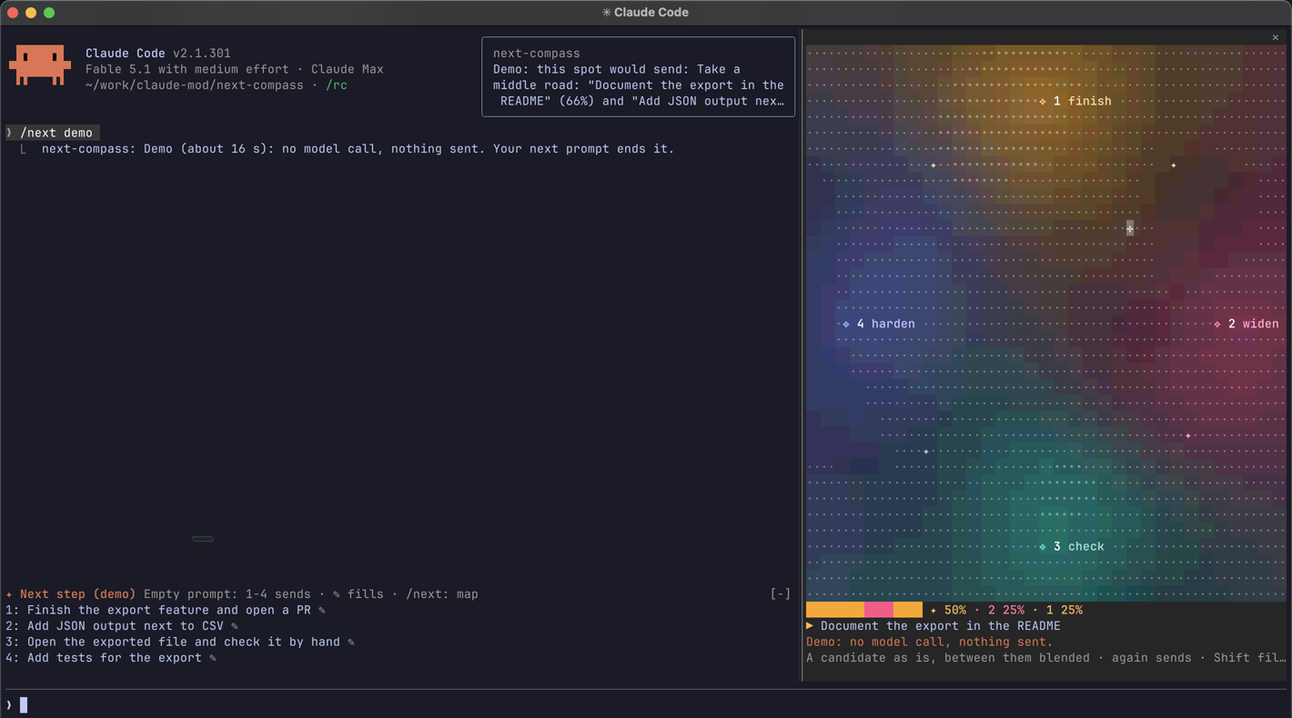Click the green '/rc' link in header
Viewport: 1292px width, 718px height.
pyautogui.click(x=337, y=85)
